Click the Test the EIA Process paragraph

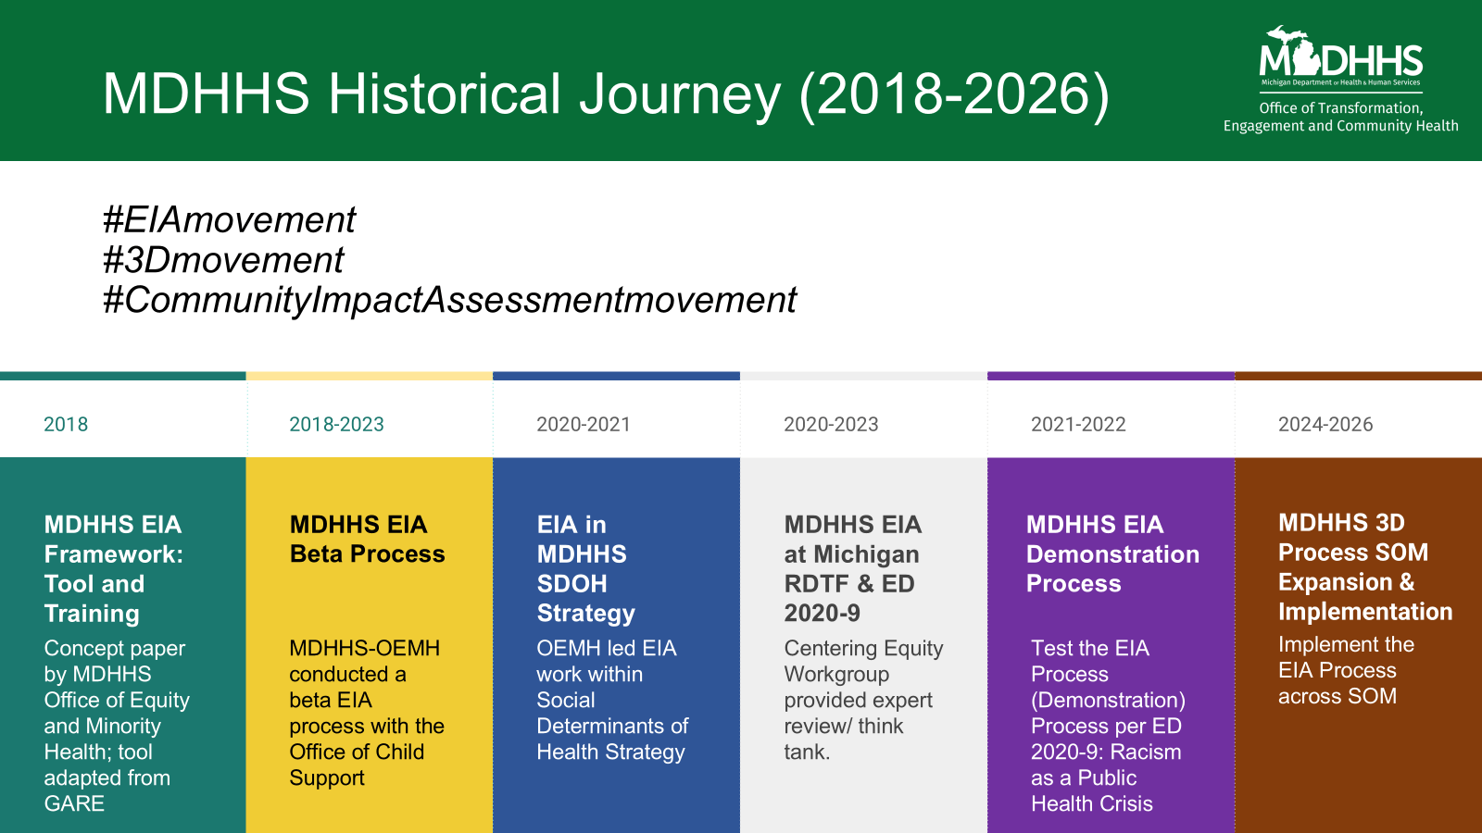[x=1108, y=727]
